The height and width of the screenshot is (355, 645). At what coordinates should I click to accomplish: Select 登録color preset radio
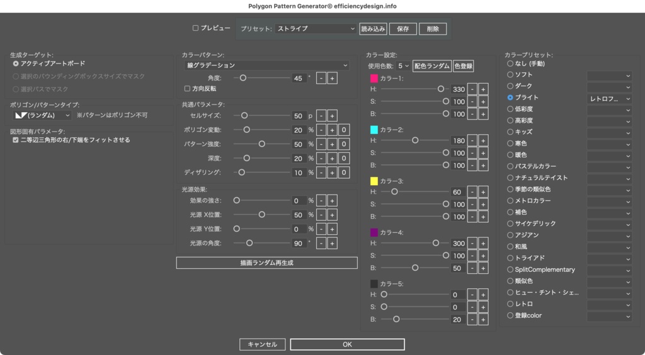510,315
